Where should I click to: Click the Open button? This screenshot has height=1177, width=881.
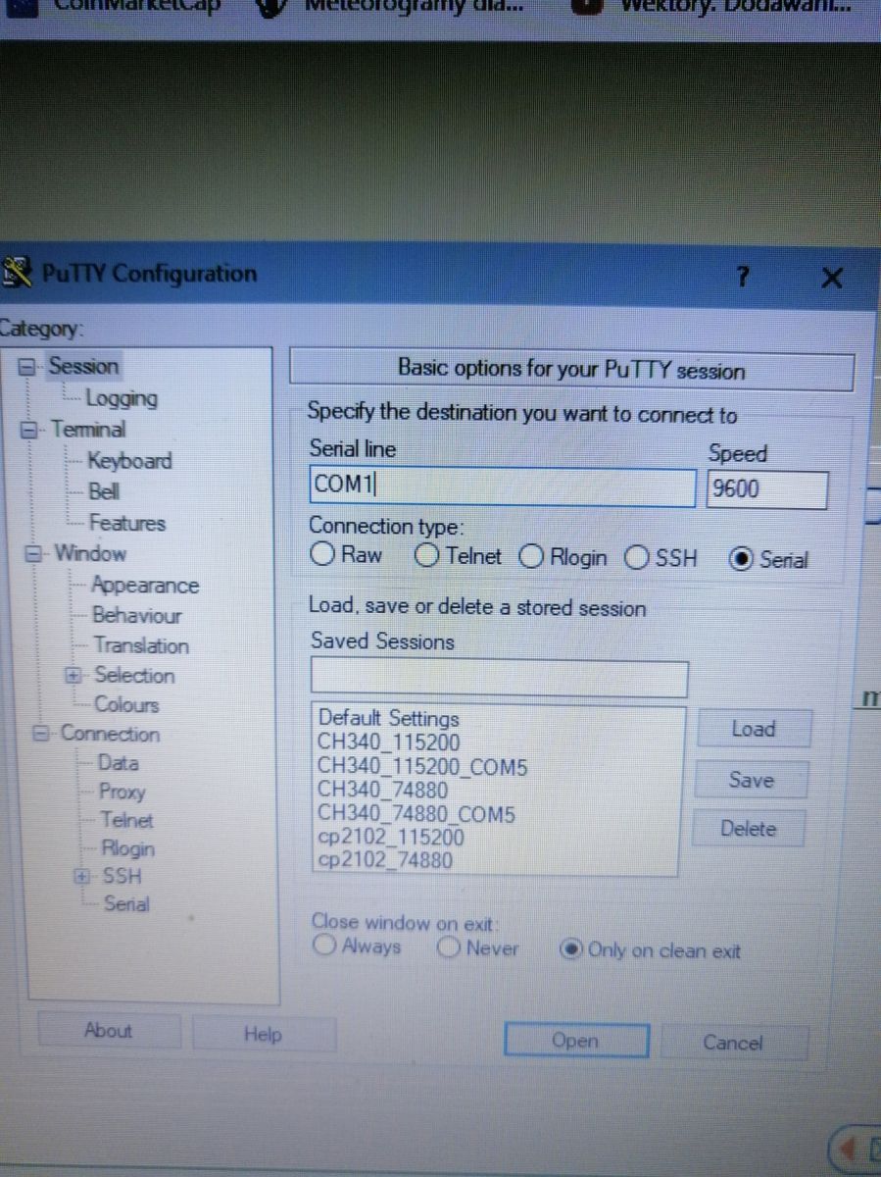pos(575,1041)
